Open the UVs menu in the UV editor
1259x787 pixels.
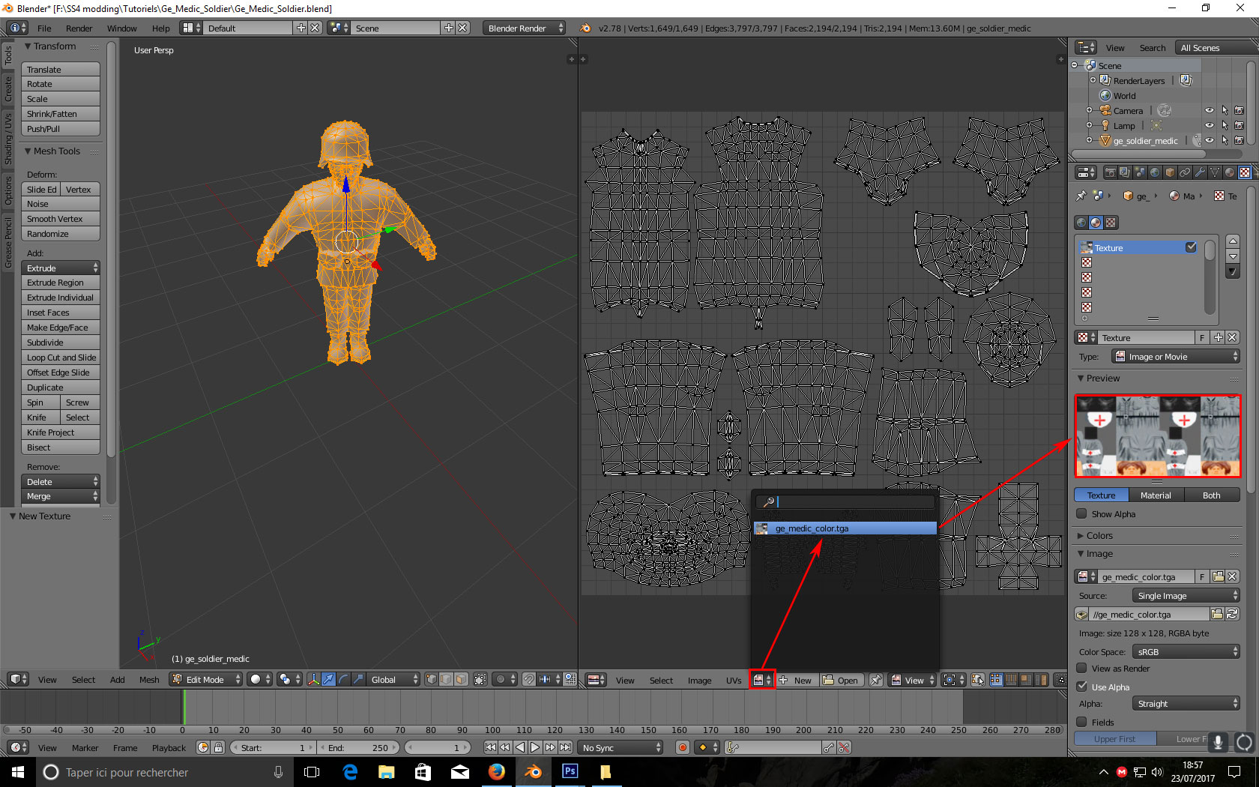pos(733,680)
